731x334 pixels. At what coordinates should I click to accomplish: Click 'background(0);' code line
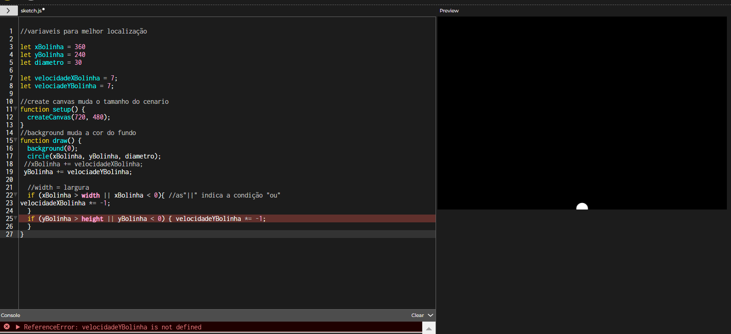click(x=52, y=148)
